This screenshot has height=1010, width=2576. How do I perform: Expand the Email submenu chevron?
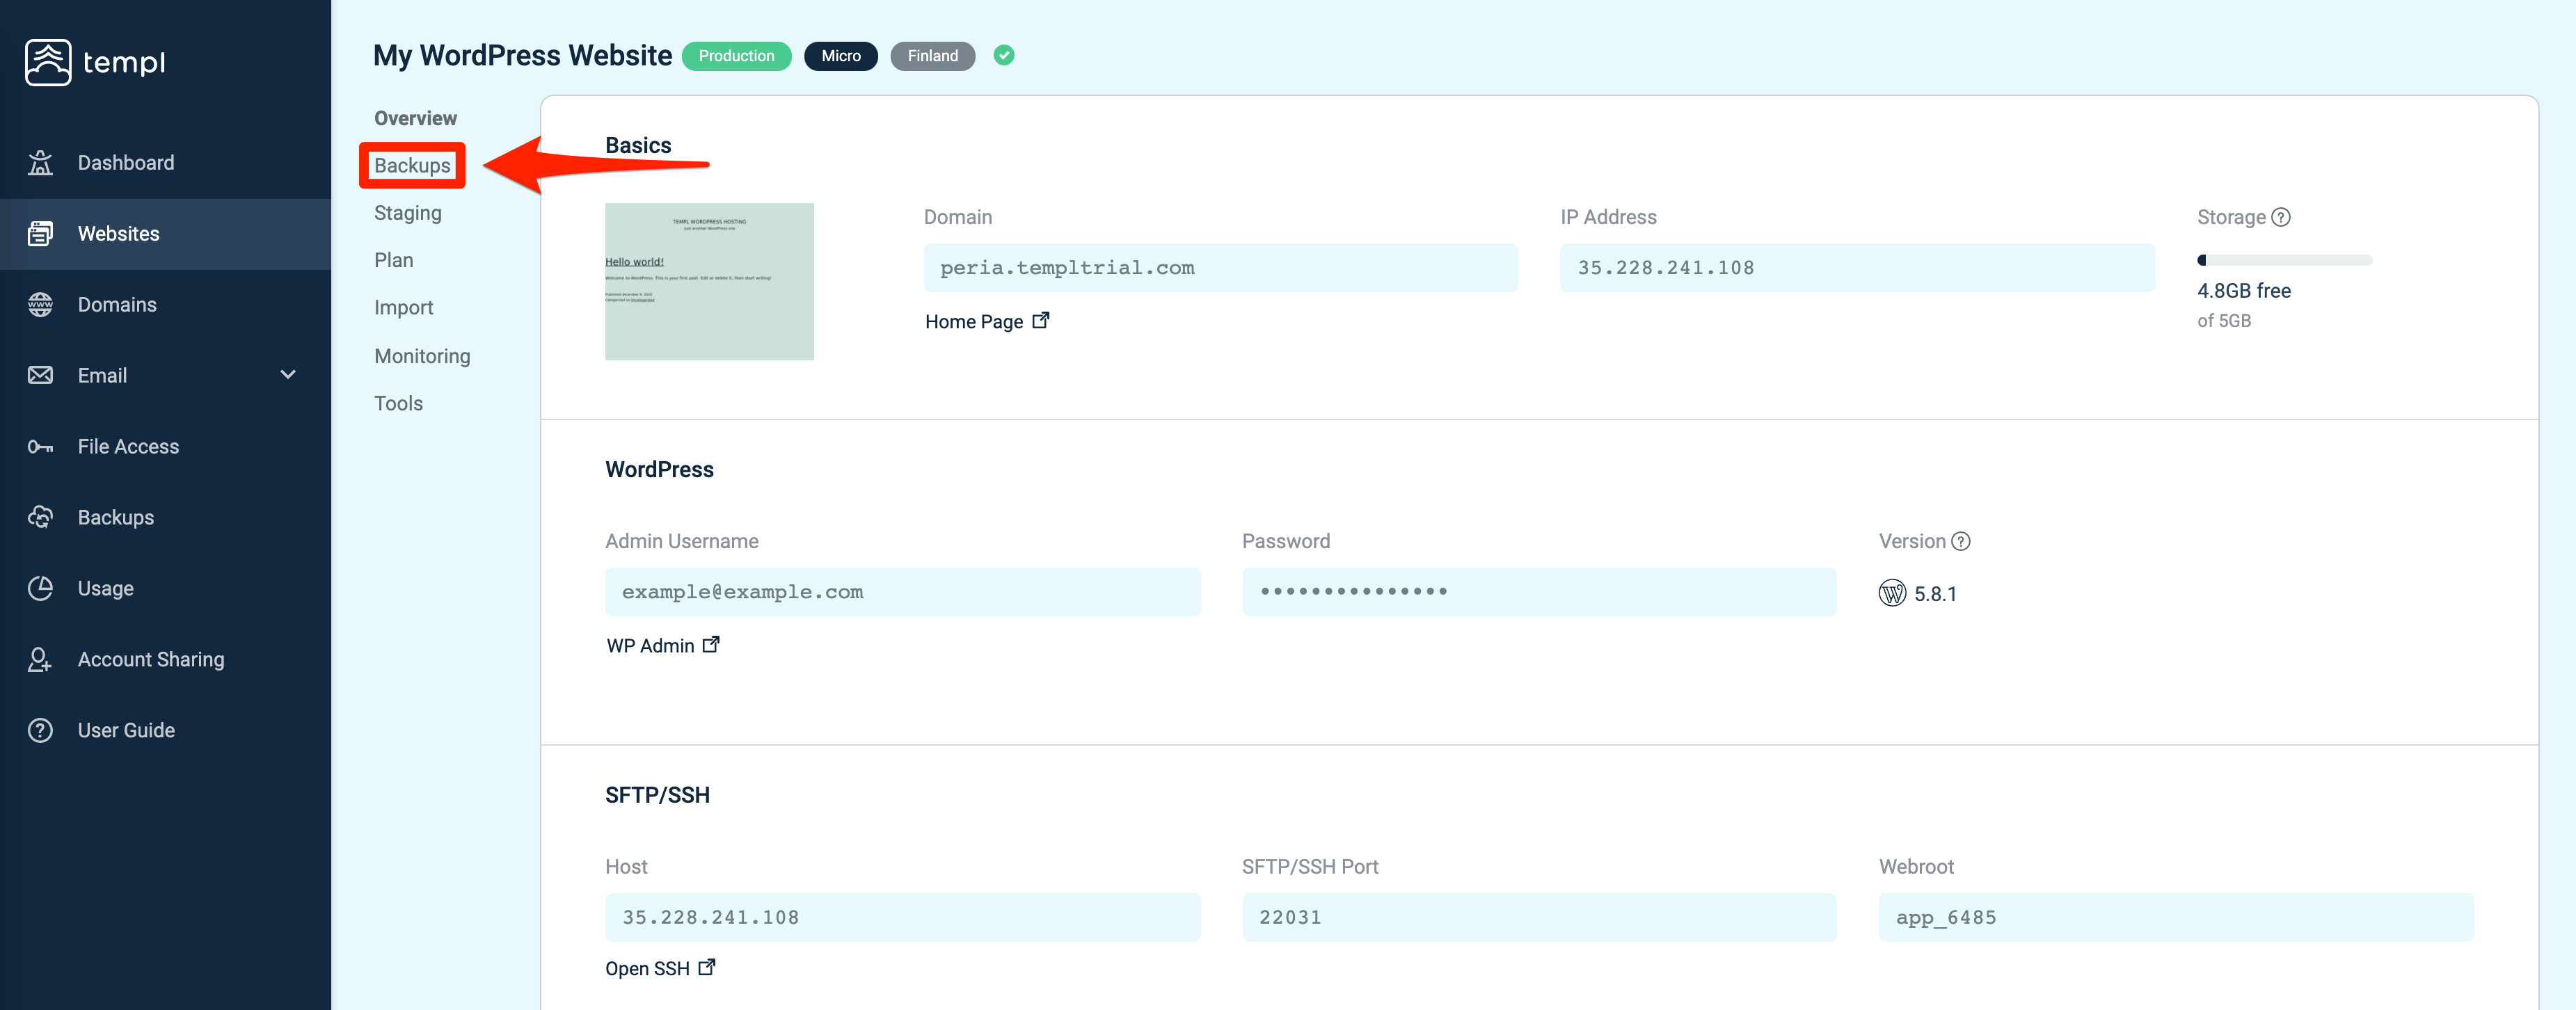point(288,375)
